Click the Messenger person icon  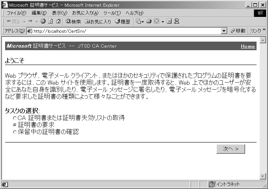tap(177, 21)
